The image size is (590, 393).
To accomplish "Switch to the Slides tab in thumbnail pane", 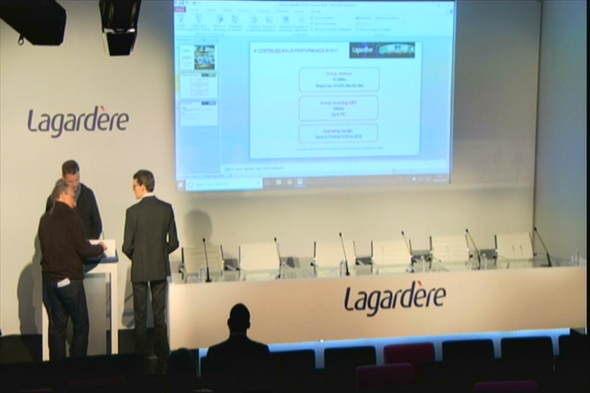I will pyautogui.click(x=184, y=39).
